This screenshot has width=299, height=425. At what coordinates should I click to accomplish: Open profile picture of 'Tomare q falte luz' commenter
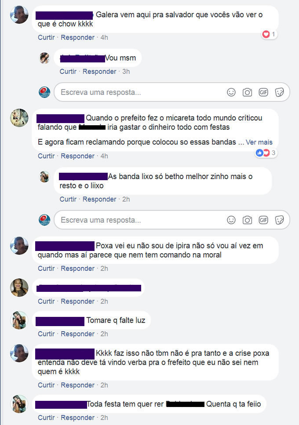[19, 320]
